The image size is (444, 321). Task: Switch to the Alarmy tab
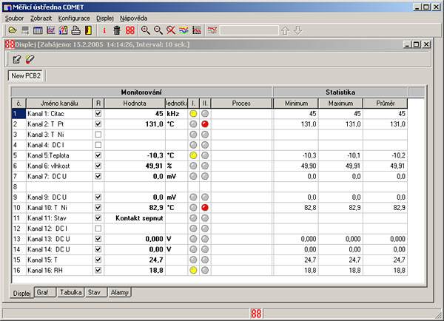pos(119,293)
